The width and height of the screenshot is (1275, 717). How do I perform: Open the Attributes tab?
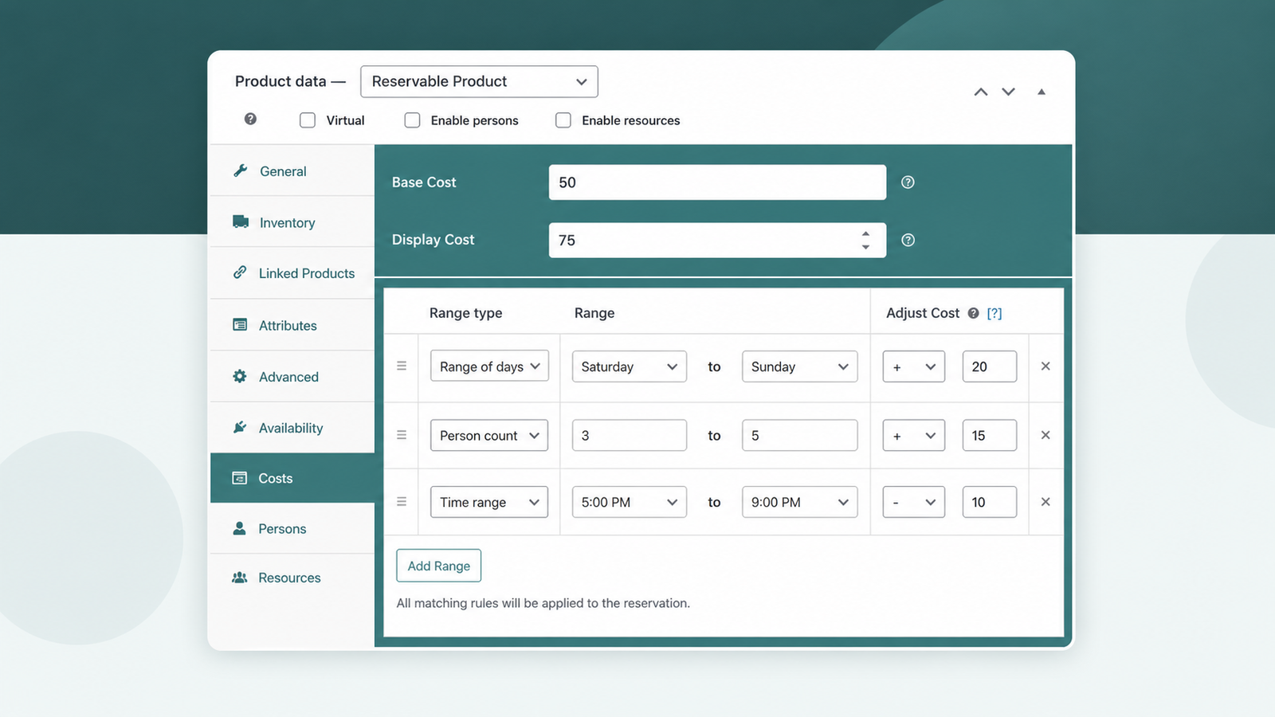point(292,325)
